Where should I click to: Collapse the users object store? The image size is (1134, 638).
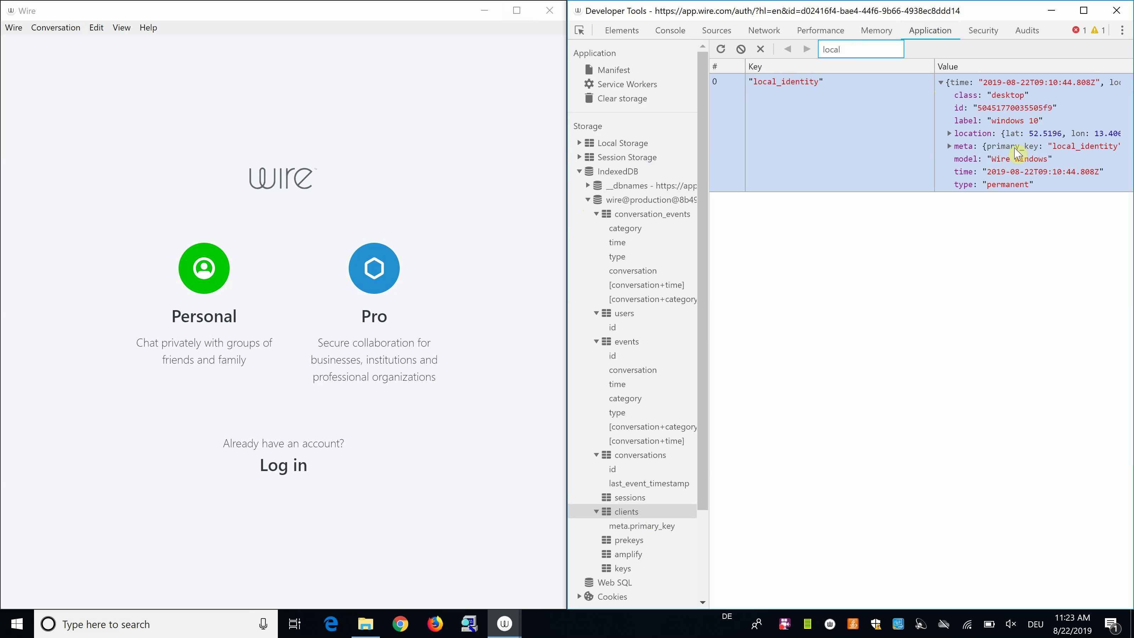coord(596,313)
